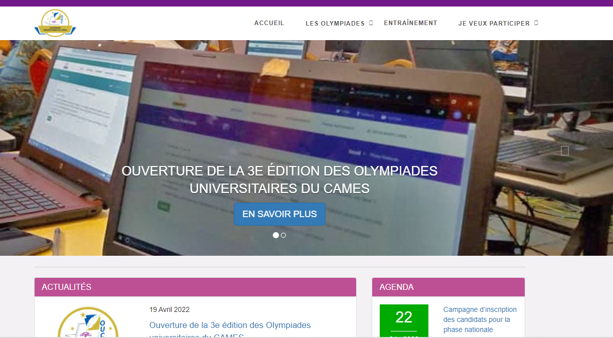
Task: Click the green agenda date box showing 22
Action: 404,321
